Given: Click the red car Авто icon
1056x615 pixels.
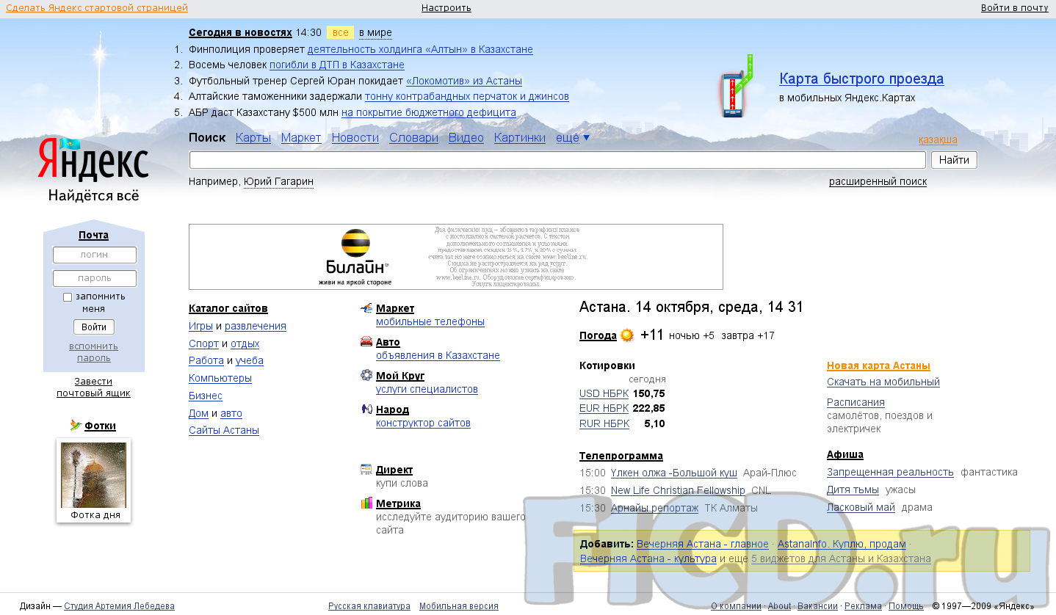Looking at the screenshot, I should coord(366,342).
